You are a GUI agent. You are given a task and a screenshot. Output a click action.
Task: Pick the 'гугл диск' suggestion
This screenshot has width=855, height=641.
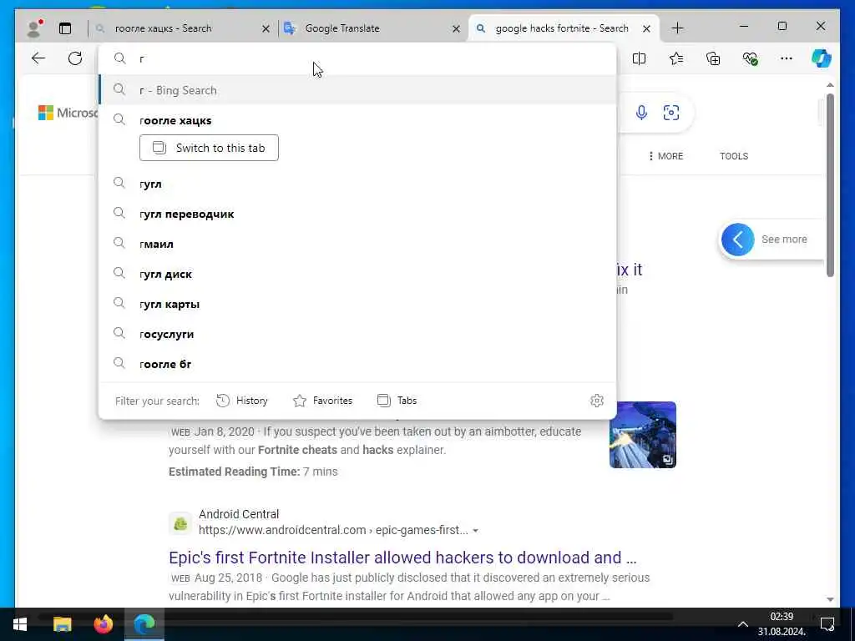(x=357, y=274)
